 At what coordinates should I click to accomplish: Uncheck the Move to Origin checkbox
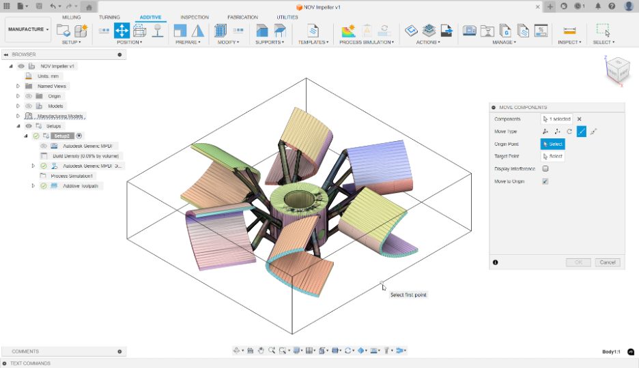point(545,181)
